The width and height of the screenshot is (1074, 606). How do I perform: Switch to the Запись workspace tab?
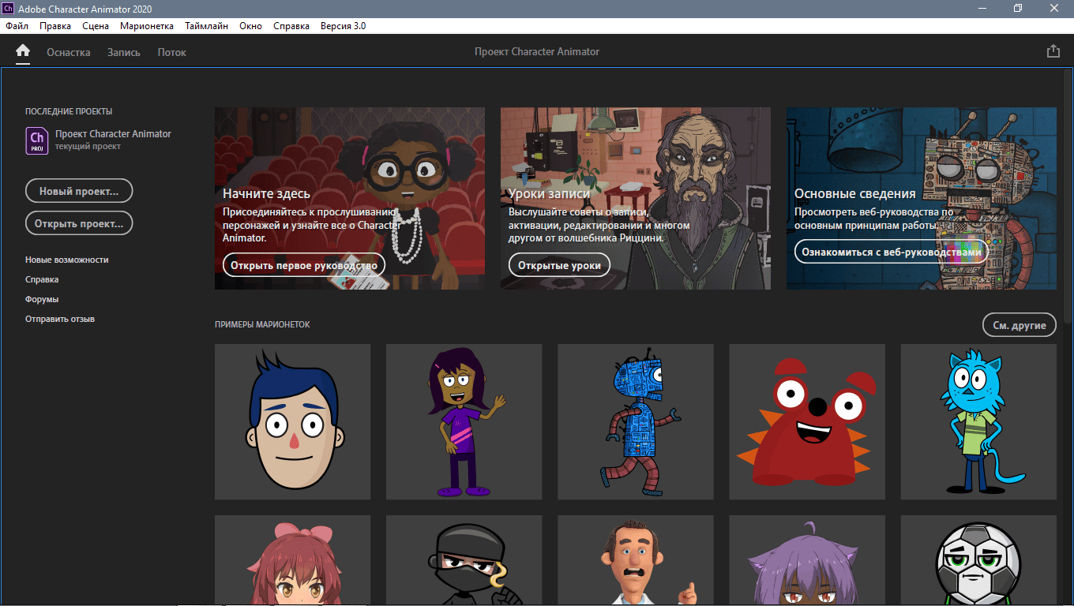(124, 52)
